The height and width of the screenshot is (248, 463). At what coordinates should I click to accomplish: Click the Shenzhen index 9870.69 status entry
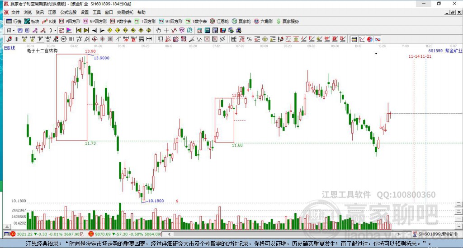(125, 234)
